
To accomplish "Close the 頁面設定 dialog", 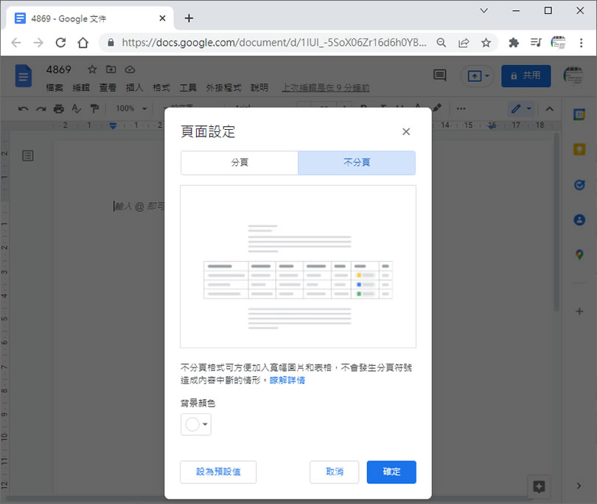I will [x=406, y=132].
